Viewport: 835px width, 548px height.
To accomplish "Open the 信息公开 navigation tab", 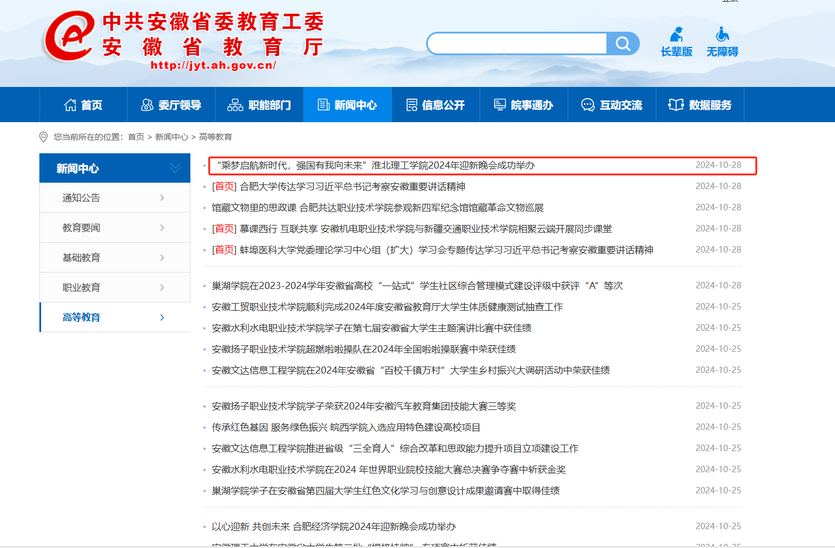I will tap(435, 105).
